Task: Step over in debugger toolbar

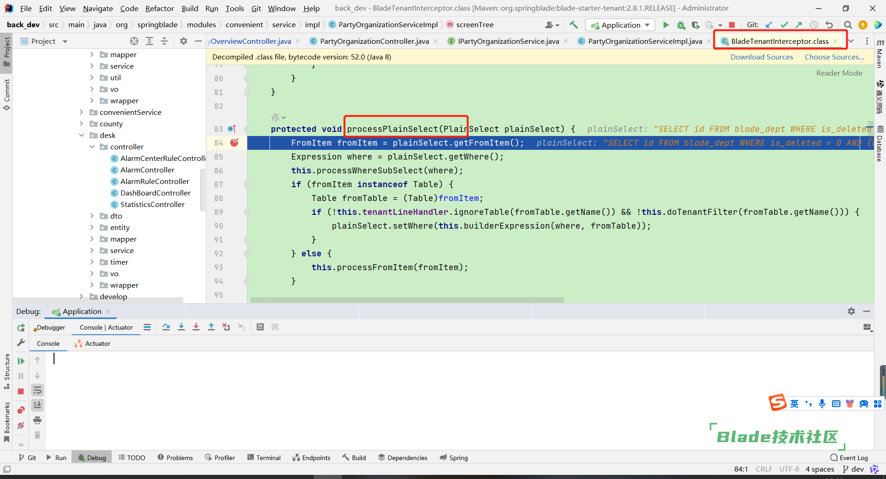Action: tap(166, 327)
